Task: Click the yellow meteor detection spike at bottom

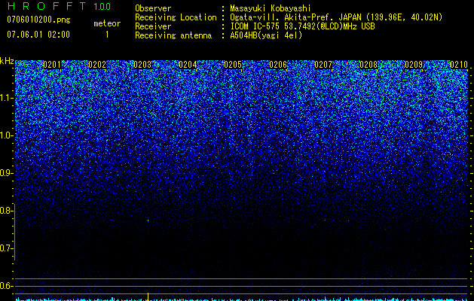Action: pos(148,296)
